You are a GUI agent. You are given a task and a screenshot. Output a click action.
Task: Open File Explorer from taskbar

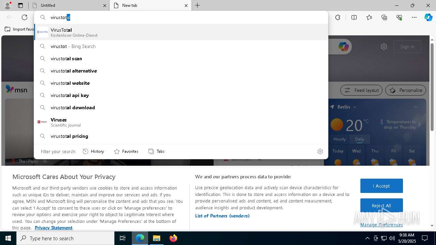(156, 238)
